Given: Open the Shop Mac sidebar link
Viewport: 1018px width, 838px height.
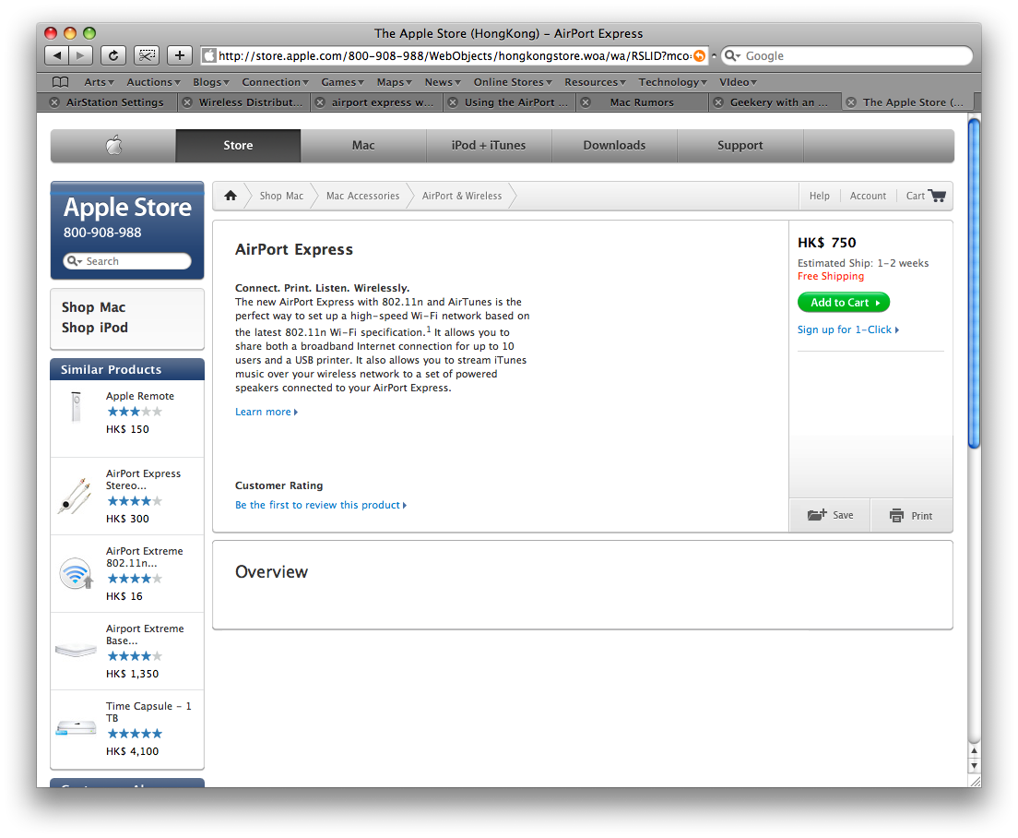Looking at the screenshot, I should click(x=93, y=307).
